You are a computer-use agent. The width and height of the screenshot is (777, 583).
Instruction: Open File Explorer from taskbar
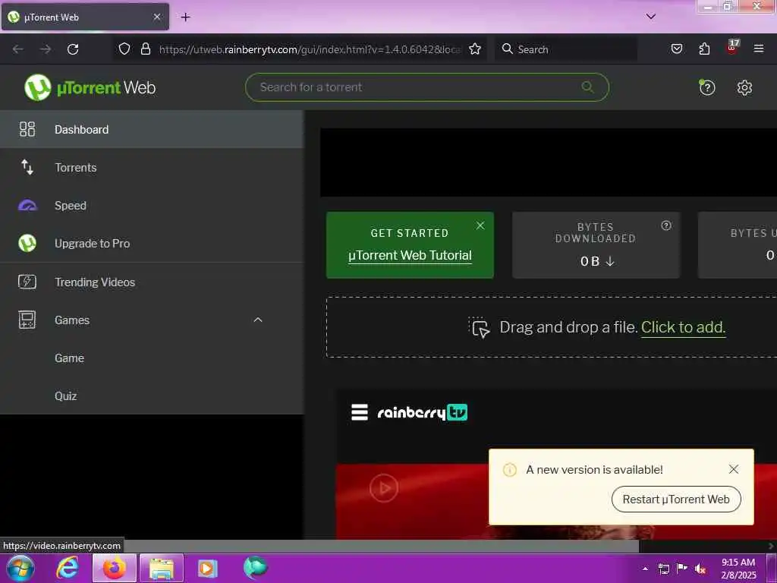click(162, 568)
